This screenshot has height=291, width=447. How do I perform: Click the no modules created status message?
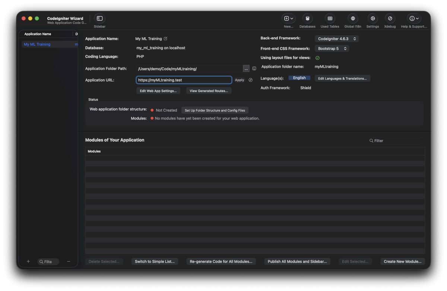coord(207,119)
